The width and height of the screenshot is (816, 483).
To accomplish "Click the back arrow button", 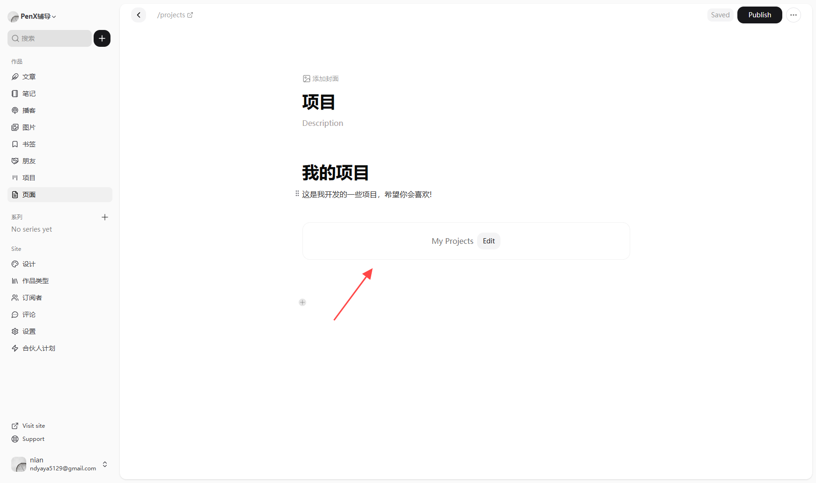I will click(x=139, y=15).
